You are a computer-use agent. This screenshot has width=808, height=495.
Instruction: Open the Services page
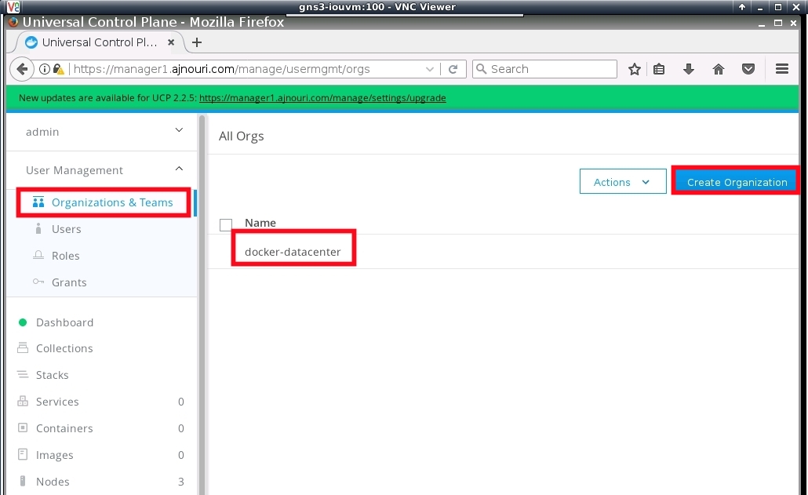pos(57,402)
